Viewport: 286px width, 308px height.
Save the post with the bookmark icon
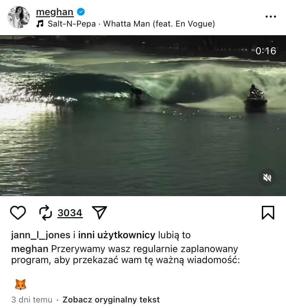pyautogui.click(x=268, y=213)
